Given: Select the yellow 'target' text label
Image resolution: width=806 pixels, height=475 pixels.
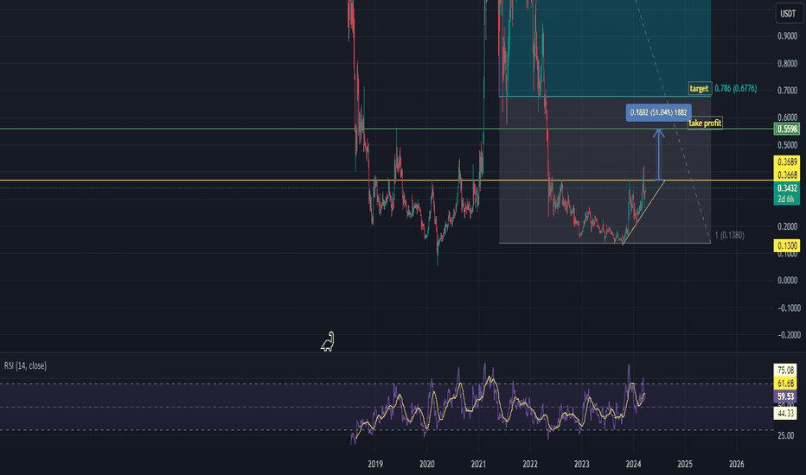Looking at the screenshot, I should click(699, 88).
